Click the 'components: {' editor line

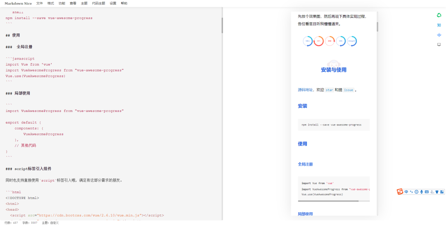tap(29, 128)
